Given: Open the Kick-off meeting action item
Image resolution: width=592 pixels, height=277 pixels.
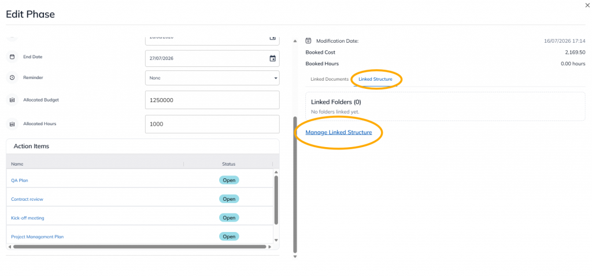Looking at the screenshot, I should point(28,218).
